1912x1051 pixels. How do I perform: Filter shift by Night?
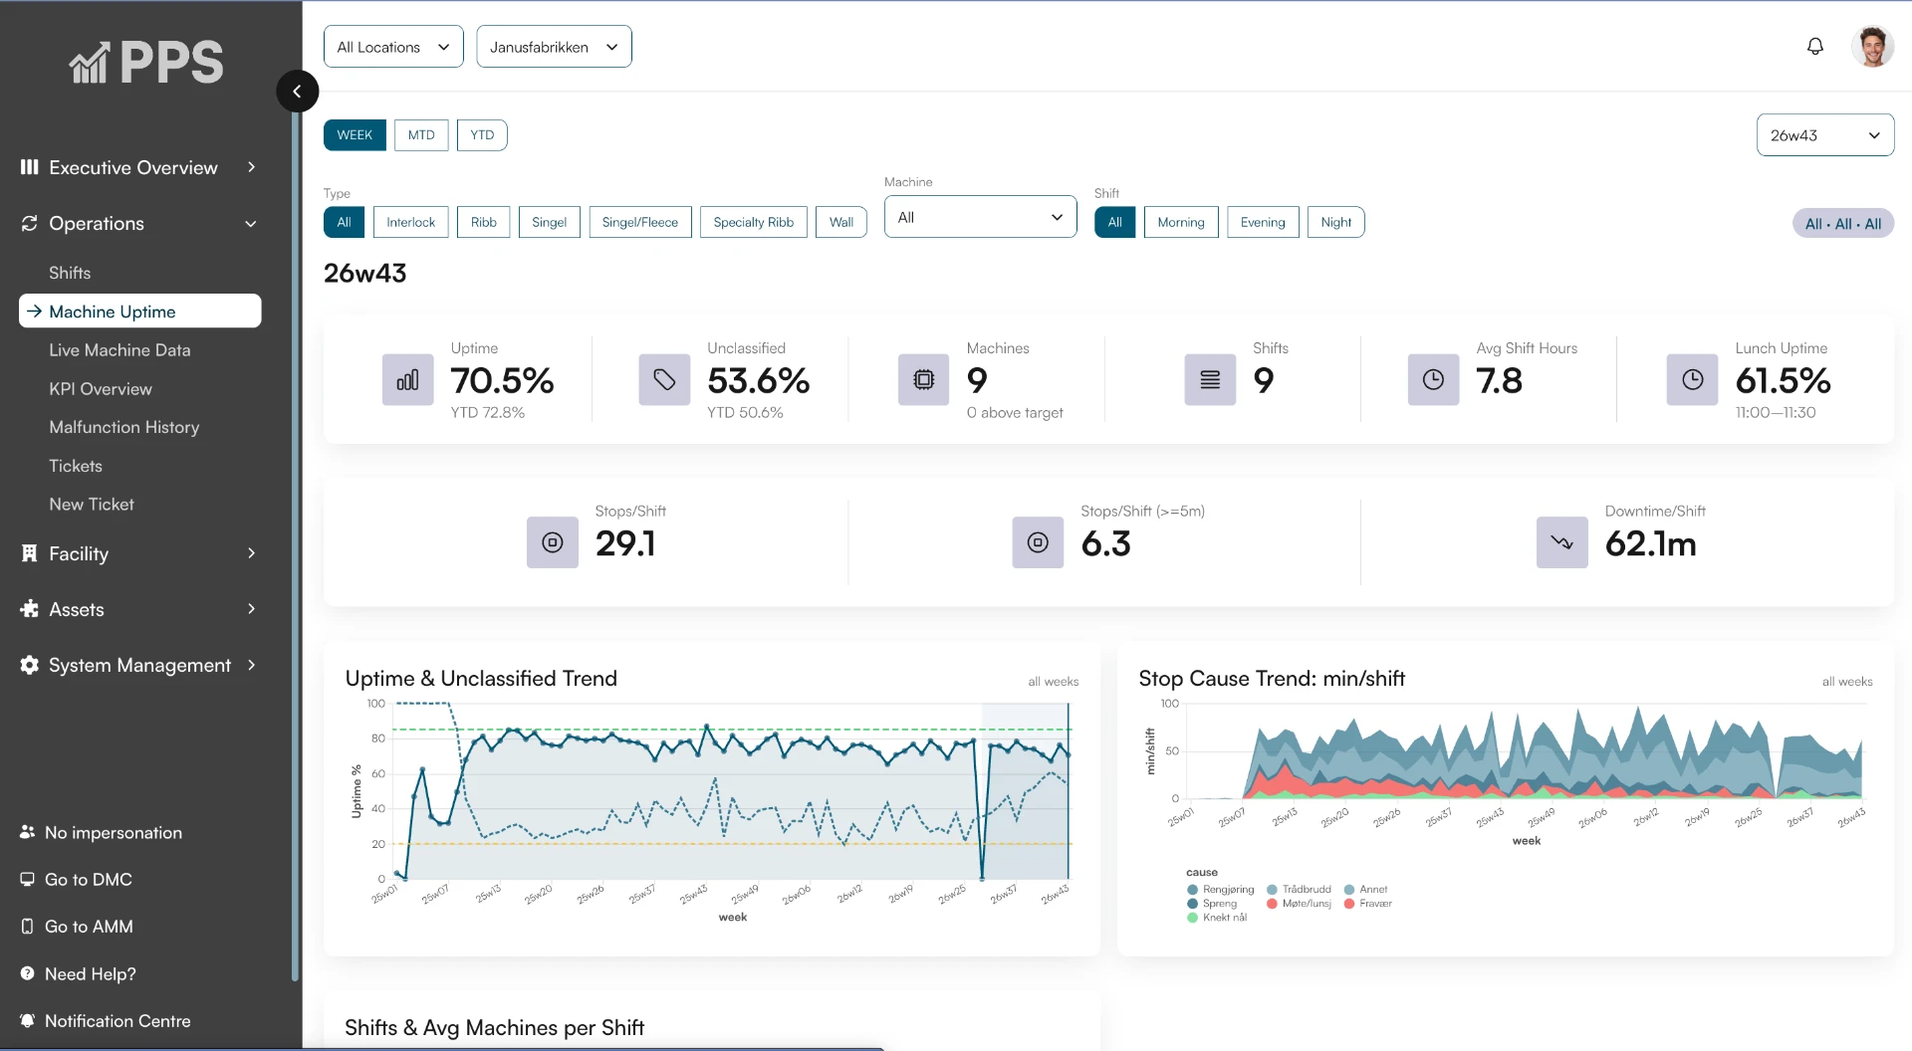pyautogui.click(x=1336, y=222)
